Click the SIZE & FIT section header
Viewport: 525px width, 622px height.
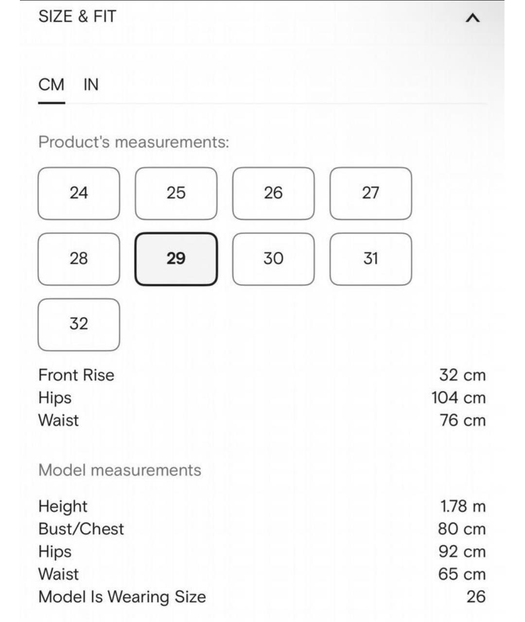click(77, 17)
